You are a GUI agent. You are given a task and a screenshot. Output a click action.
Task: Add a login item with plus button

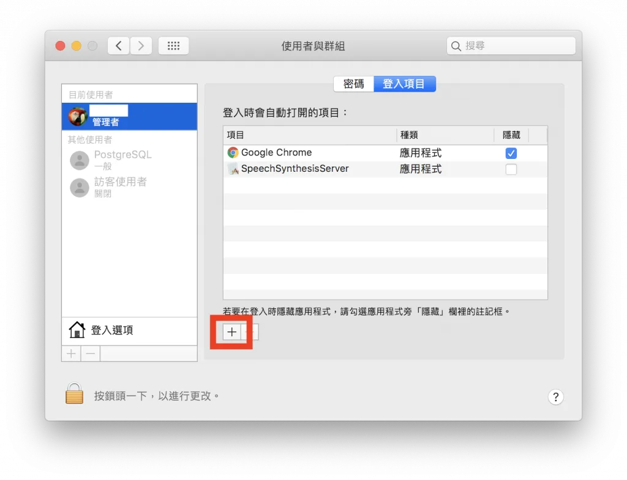[x=231, y=332]
